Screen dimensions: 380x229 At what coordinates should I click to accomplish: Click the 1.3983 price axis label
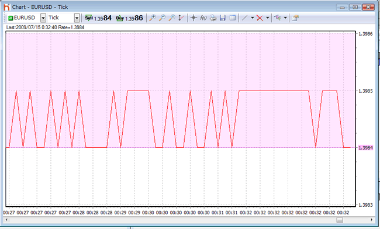(x=366, y=205)
